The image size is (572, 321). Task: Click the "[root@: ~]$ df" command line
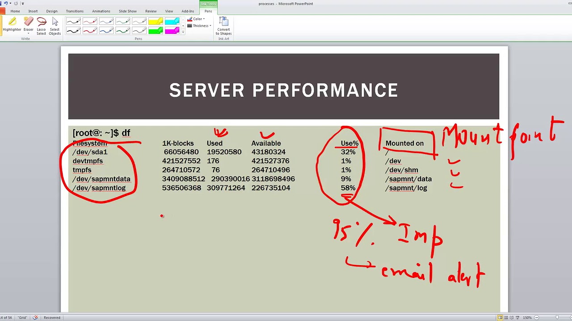pos(101,133)
